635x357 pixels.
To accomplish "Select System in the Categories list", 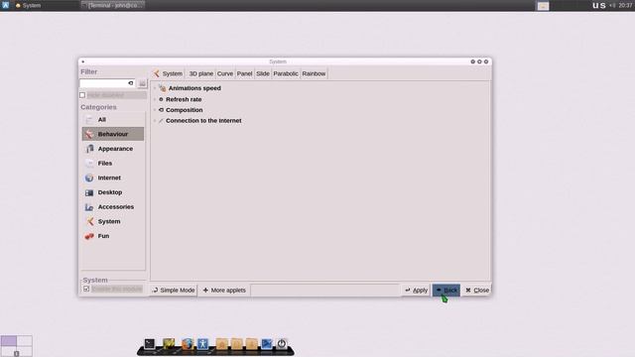I will (x=112, y=221).
